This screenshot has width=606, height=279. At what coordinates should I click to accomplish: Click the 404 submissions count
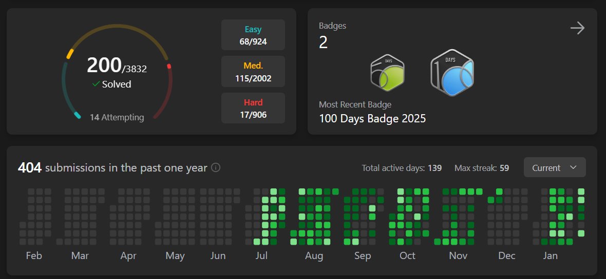coord(30,167)
